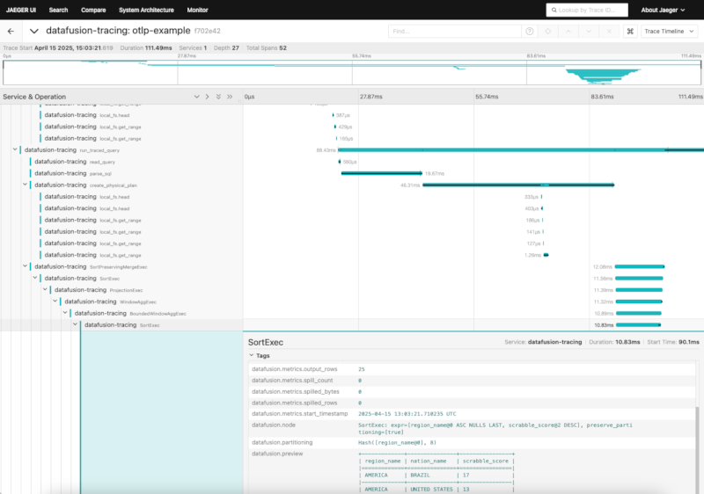Jump to previous search result arrow

[568, 32]
